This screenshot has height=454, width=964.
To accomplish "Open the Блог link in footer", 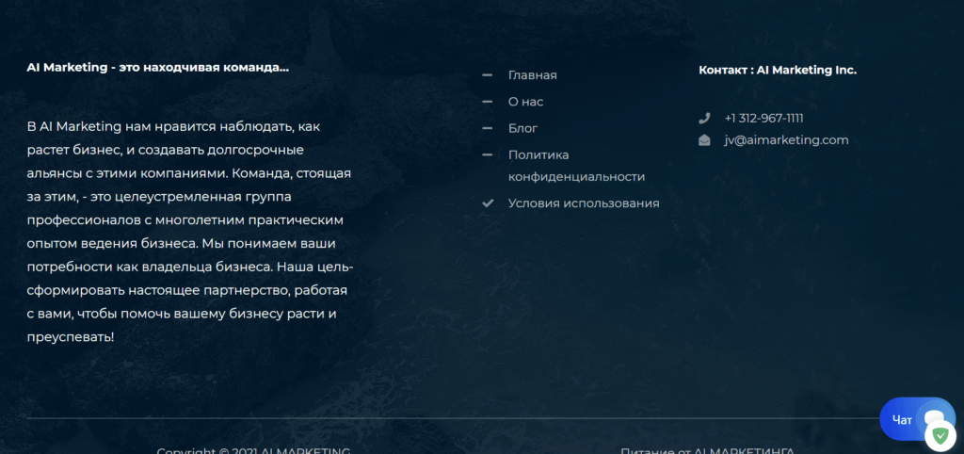I will 523,129.
